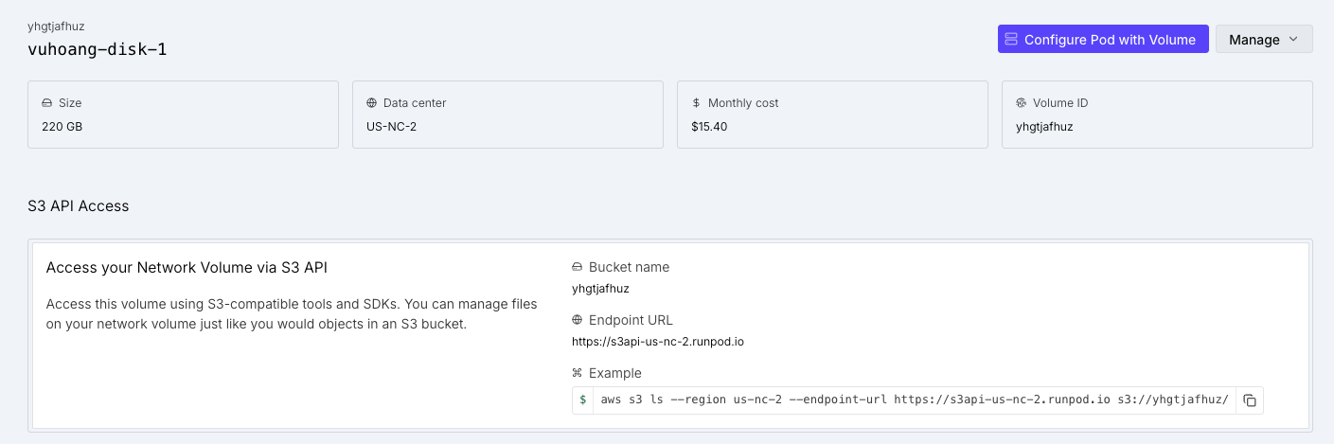Click the Manage chevron arrow
The height and width of the screenshot is (444, 1334).
click(x=1293, y=40)
